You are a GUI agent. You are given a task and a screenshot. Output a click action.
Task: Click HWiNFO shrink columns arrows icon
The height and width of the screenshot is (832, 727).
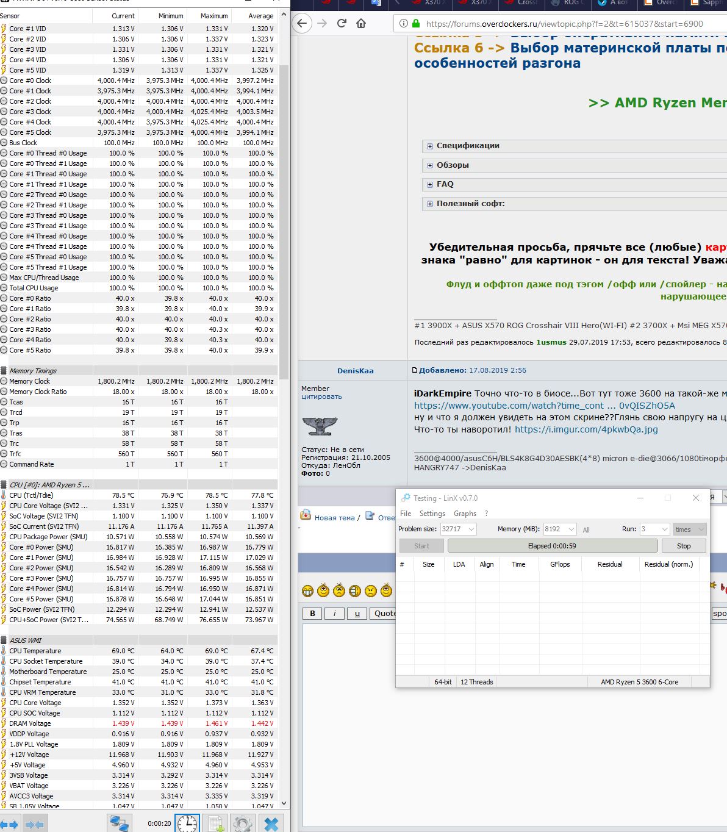tap(35, 824)
